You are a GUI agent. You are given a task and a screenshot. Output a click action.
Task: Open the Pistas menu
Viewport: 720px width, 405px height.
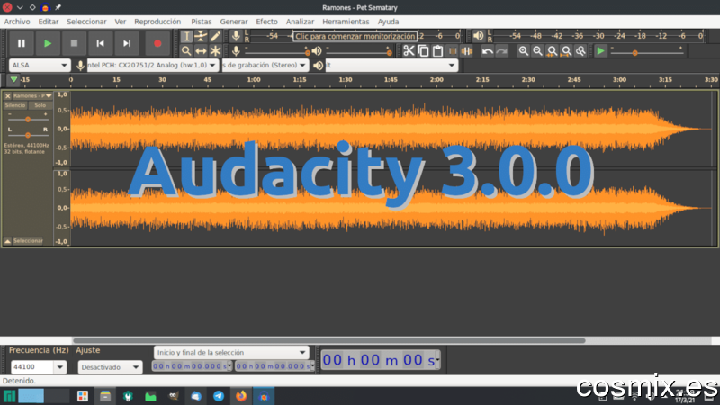tap(201, 22)
